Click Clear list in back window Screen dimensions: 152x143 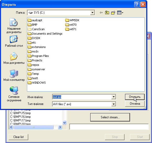click(x=18, y=137)
